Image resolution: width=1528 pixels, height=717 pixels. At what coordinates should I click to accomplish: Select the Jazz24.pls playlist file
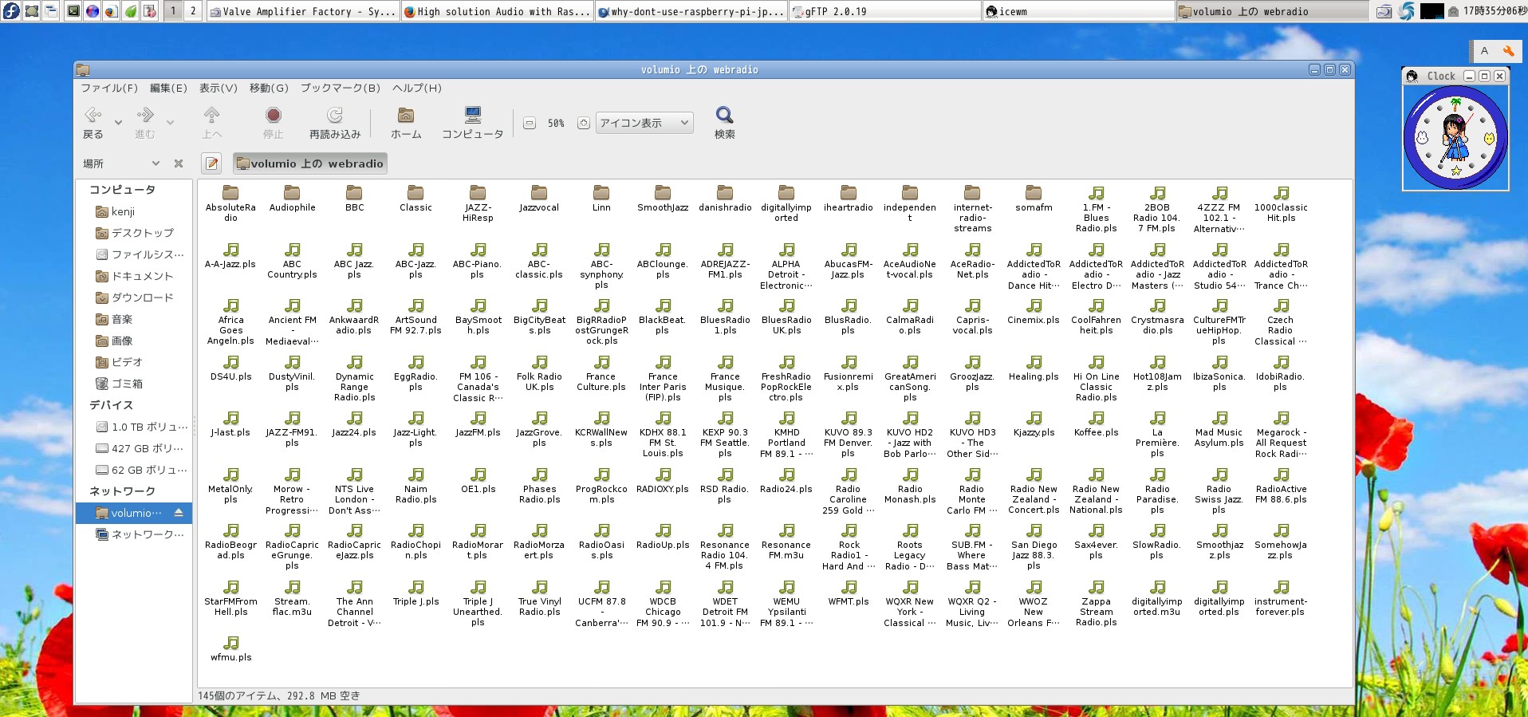[354, 424]
